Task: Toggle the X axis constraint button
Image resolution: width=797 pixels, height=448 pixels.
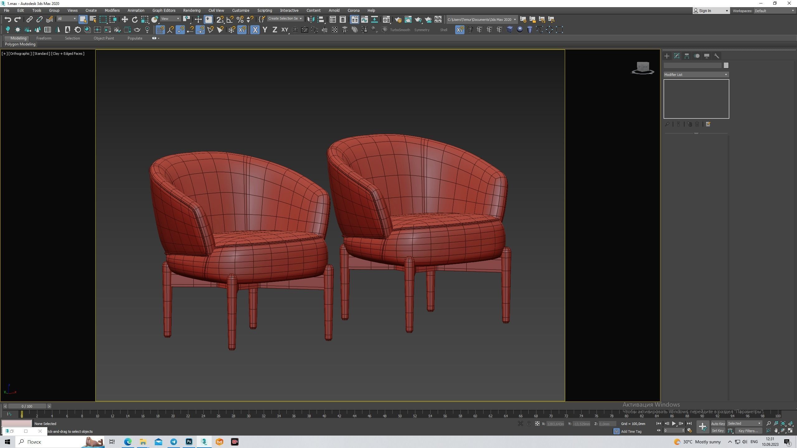Action: click(x=255, y=30)
